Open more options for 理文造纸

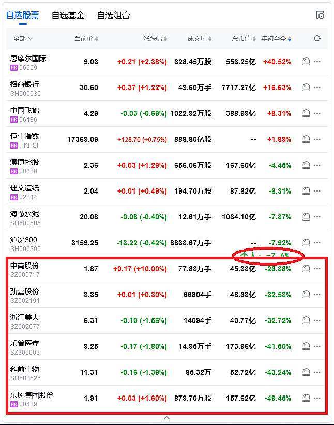[x=317, y=191]
